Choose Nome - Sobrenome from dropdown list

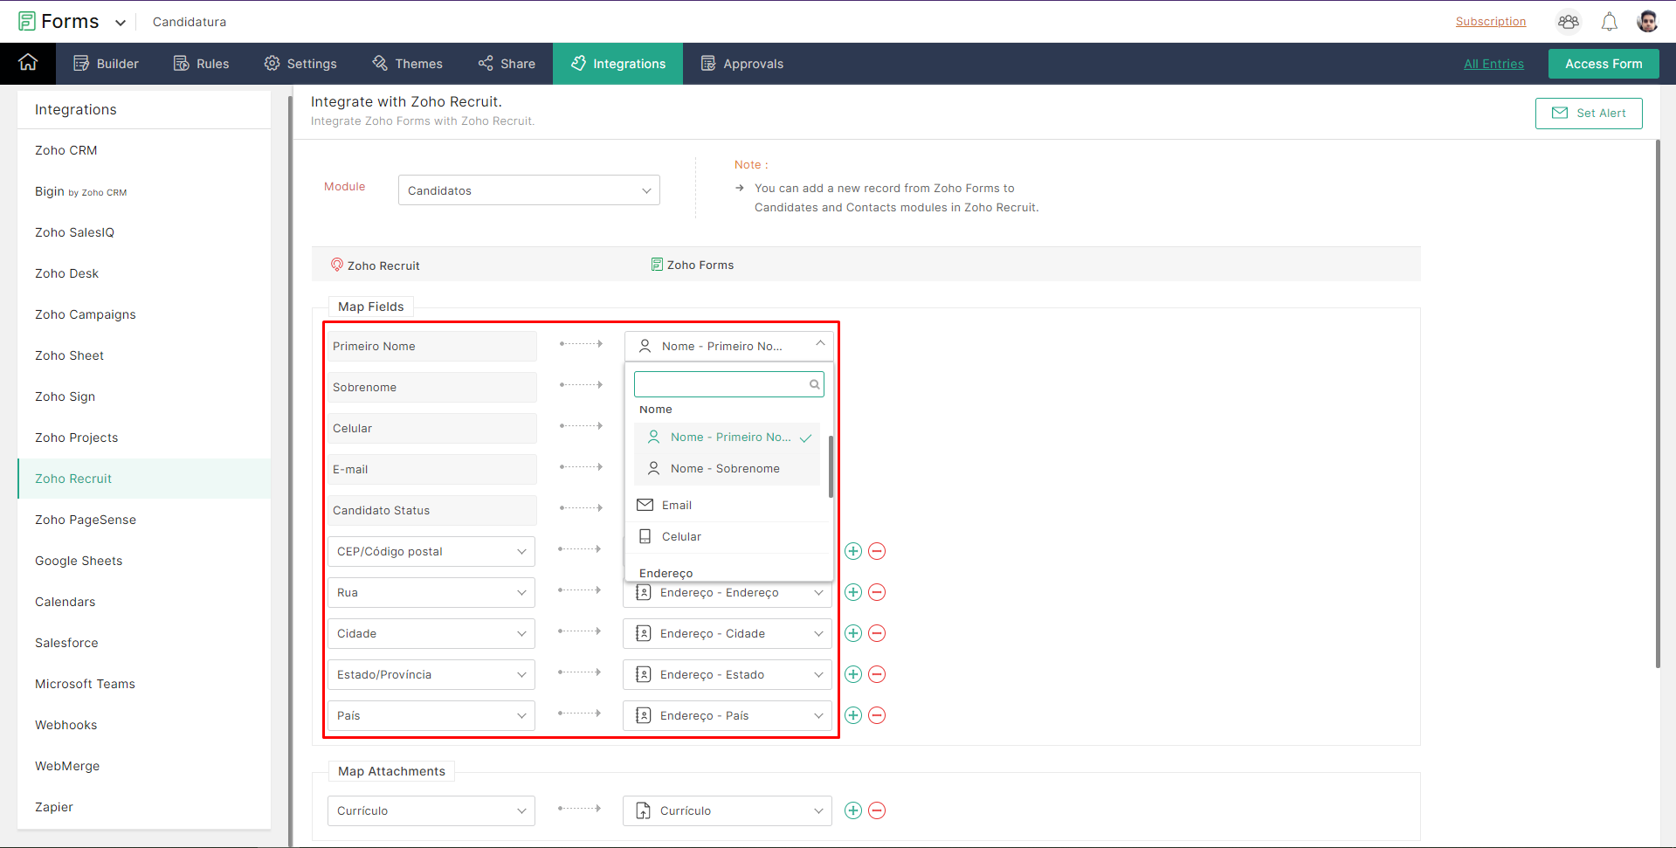[725, 469]
